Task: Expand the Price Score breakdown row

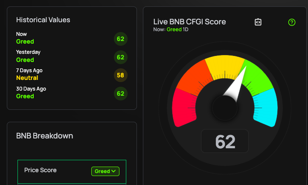Action: [55, 170]
